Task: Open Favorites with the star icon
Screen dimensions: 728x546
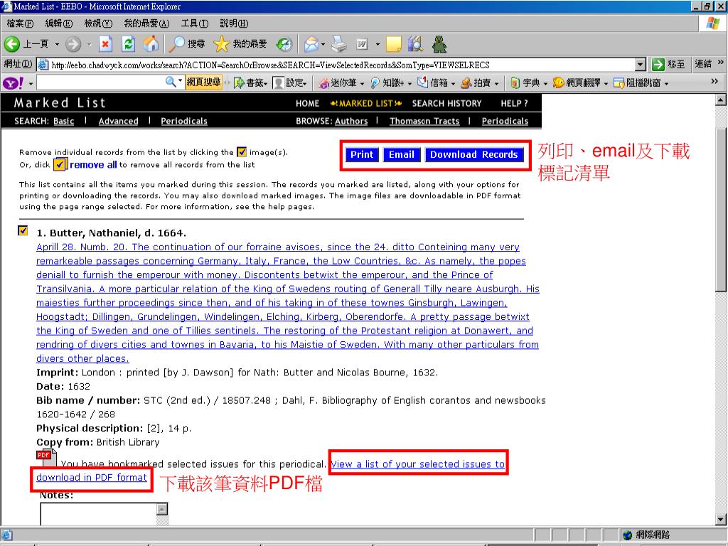Action: pos(222,44)
